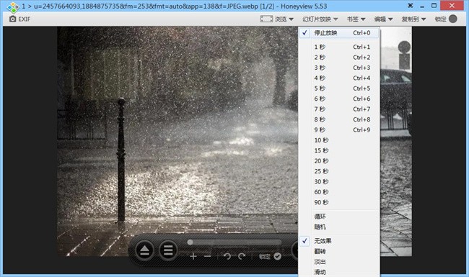Click the image position slider in the bottom control bar

click(234, 242)
